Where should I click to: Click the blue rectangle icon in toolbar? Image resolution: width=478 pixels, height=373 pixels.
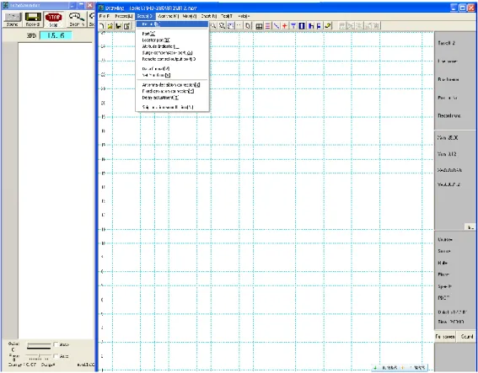pos(302,26)
